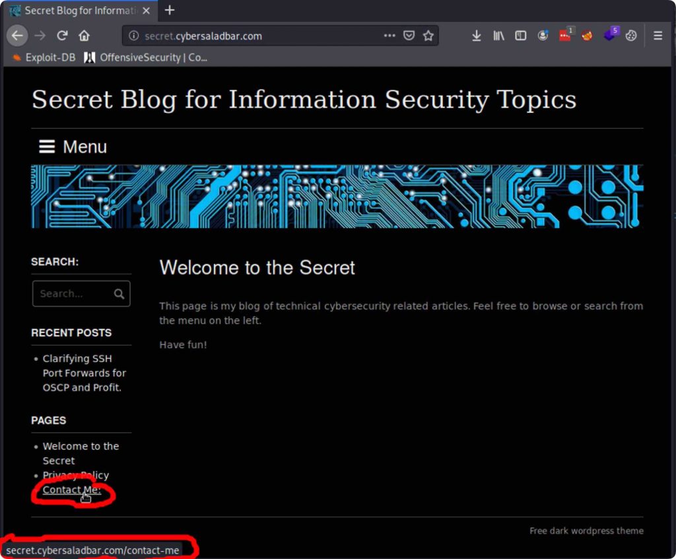
Task: Expand the site's Menu hamburger
Action: click(73, 147)
